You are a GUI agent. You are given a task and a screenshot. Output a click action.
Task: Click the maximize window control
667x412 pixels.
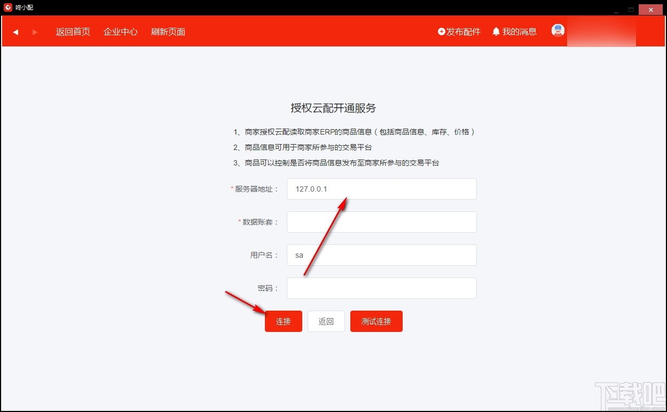(631, 9)
